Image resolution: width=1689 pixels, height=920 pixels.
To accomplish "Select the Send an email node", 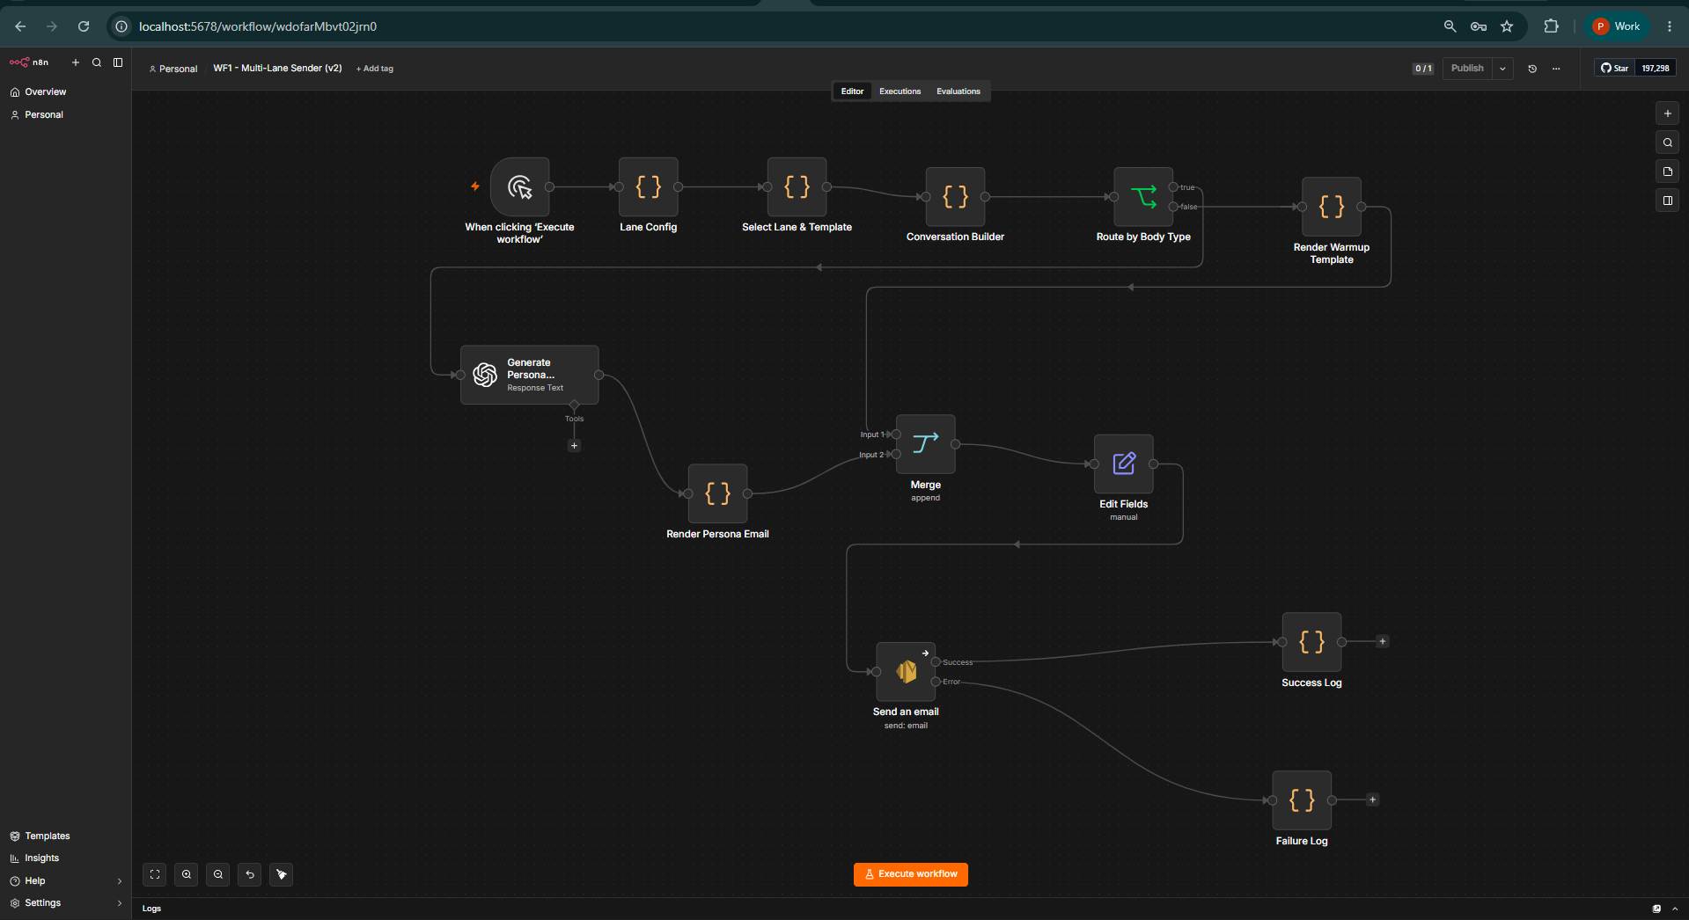I will click(906, 672).
